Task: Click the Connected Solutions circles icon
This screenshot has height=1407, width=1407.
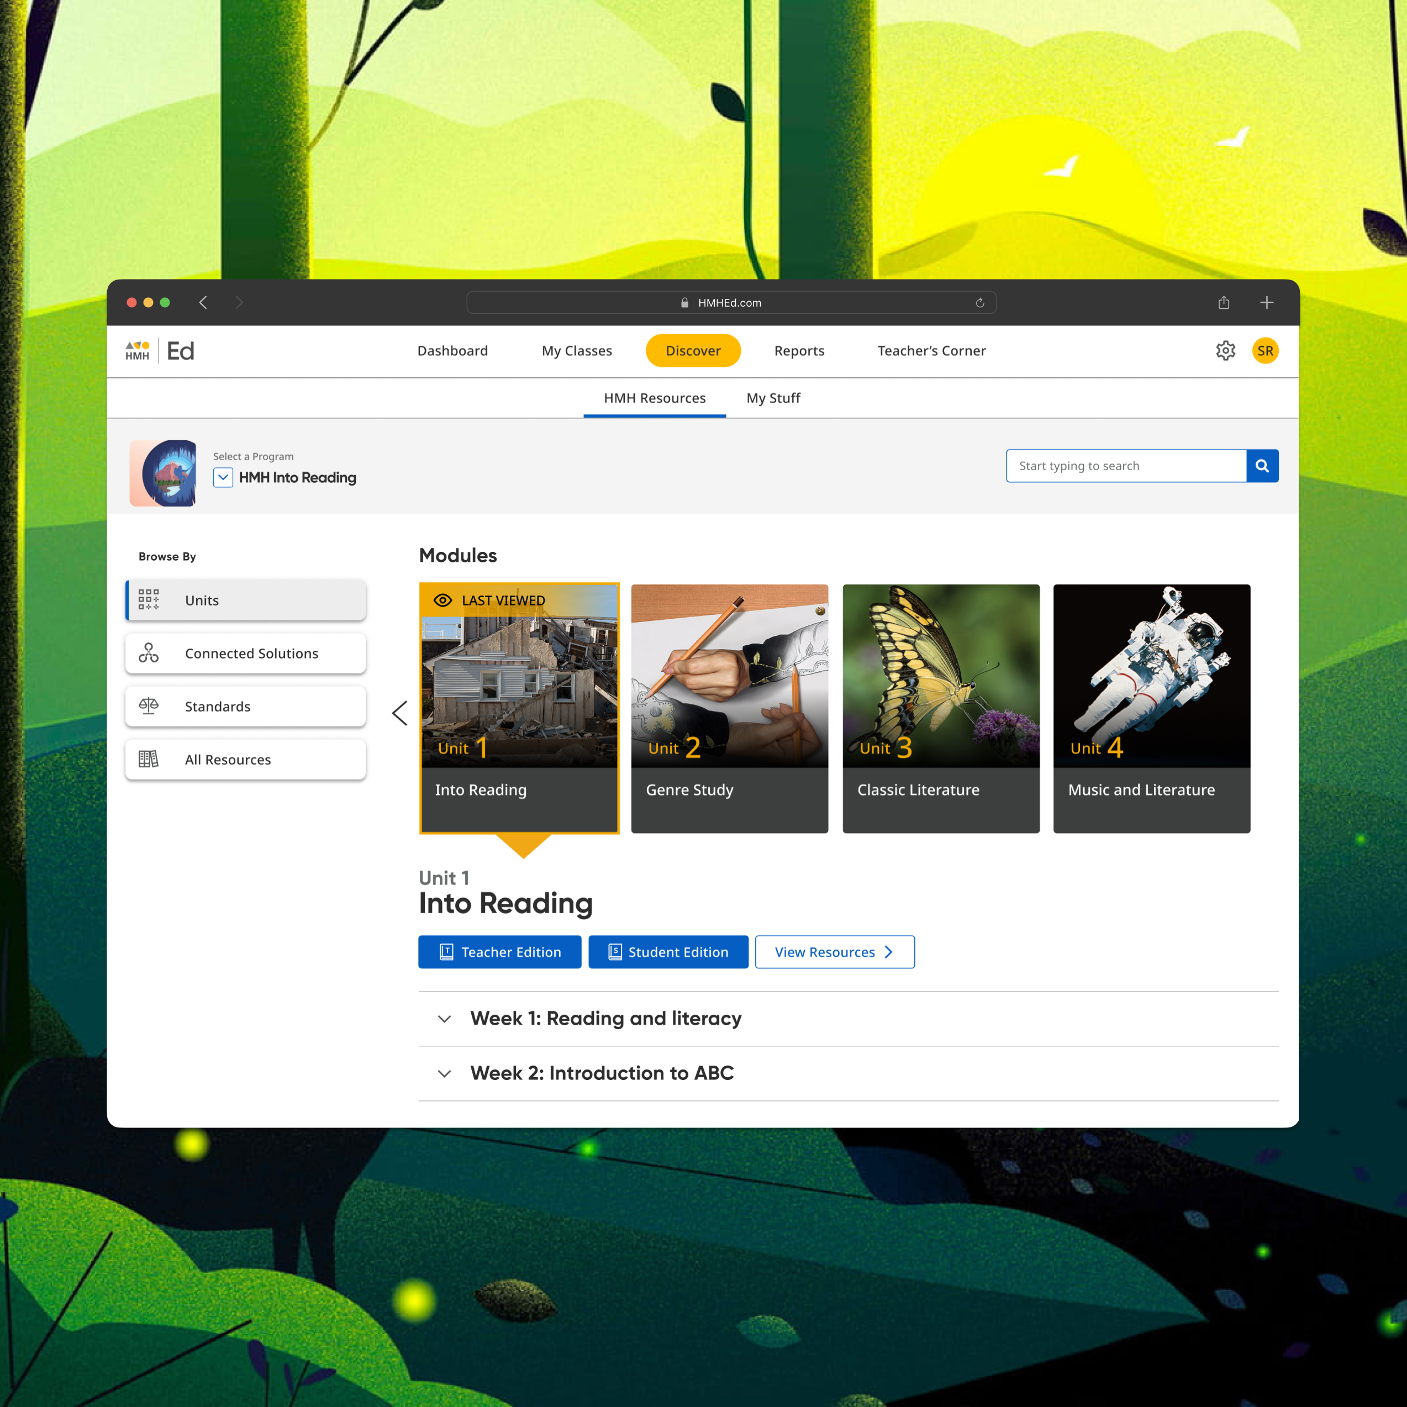Action: (149, 654)
